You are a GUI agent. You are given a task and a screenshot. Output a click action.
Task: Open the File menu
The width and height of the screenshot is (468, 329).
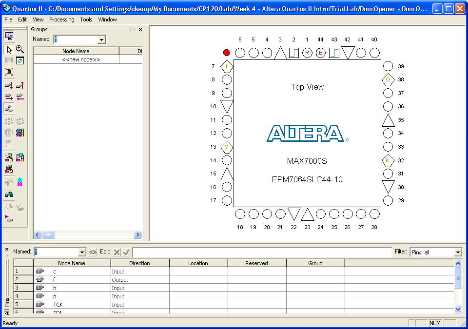8,19
